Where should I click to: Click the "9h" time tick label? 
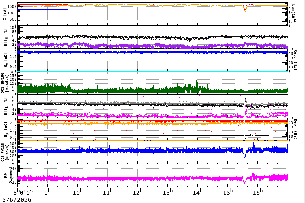point(48,192)
